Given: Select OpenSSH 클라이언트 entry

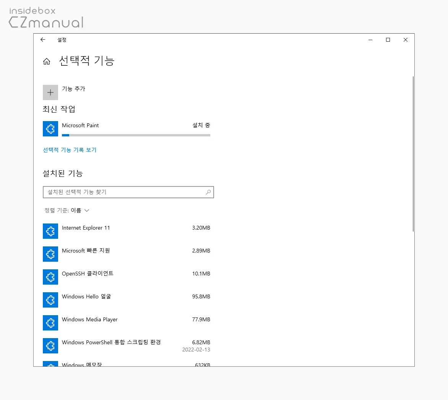Looking at the screenshot, I should pyautogui.click(x=88, y=274).
